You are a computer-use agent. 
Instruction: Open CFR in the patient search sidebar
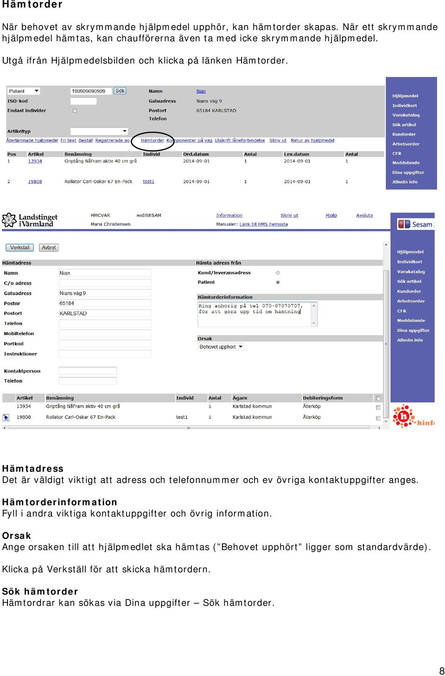[397, 153]
